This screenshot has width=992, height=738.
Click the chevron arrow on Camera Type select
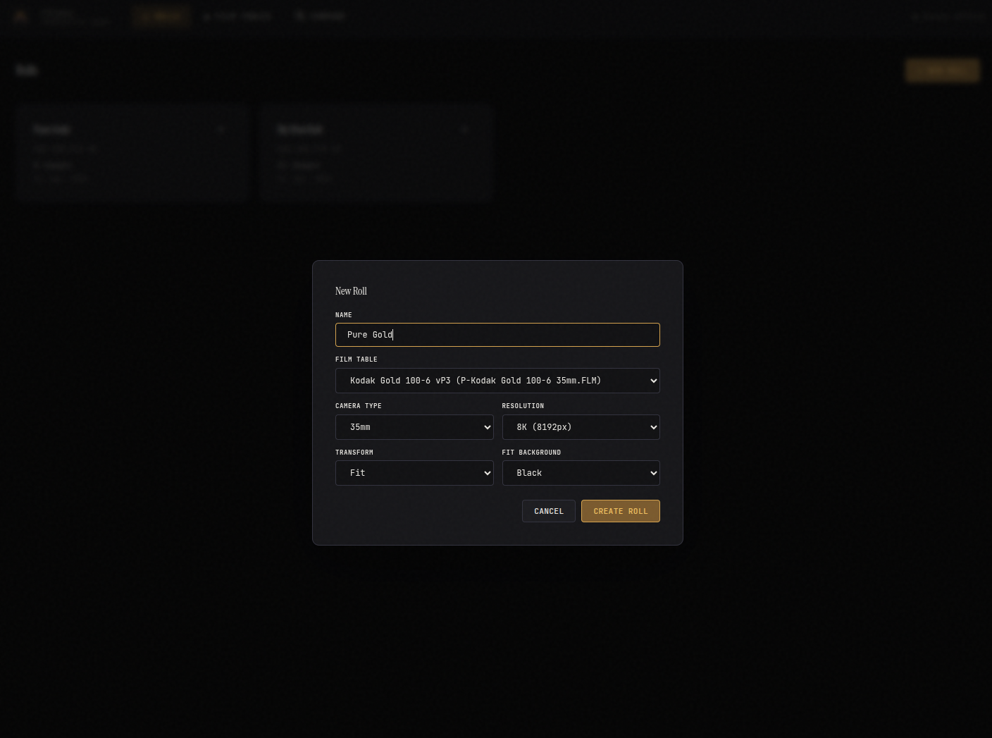[x=487, y=427]
